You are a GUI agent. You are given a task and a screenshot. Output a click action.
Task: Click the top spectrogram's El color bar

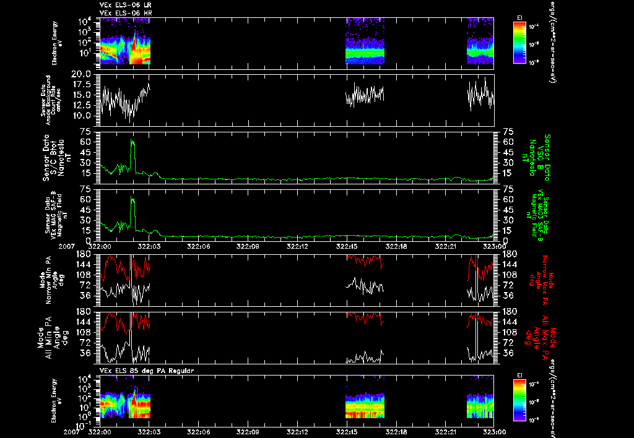(x=520, y=43)
